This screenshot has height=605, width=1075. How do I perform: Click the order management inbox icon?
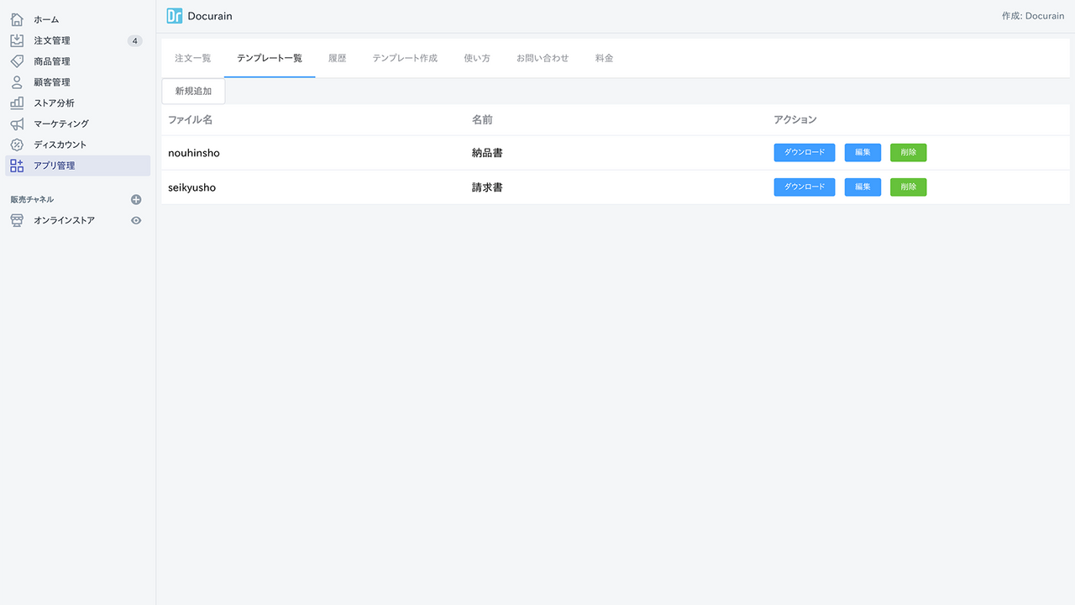(17, 40)
